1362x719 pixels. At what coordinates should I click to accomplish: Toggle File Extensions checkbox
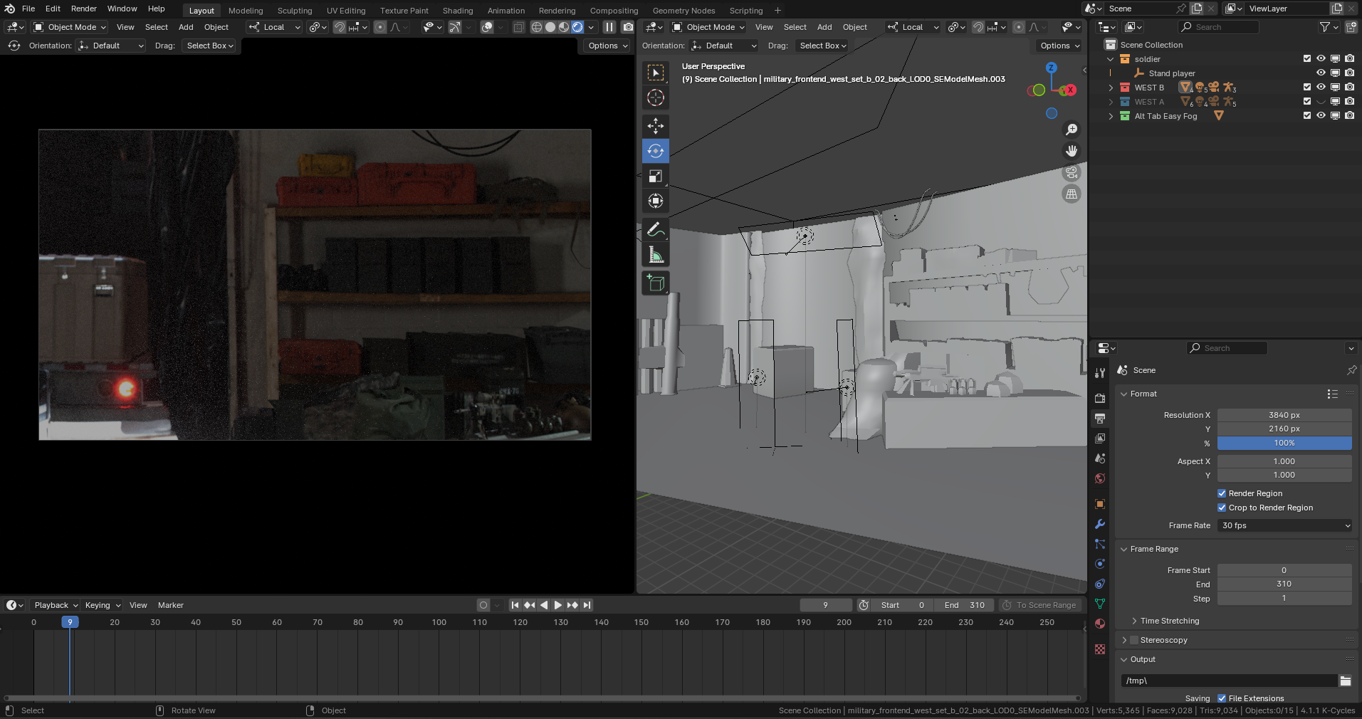tap(1222, 698)
